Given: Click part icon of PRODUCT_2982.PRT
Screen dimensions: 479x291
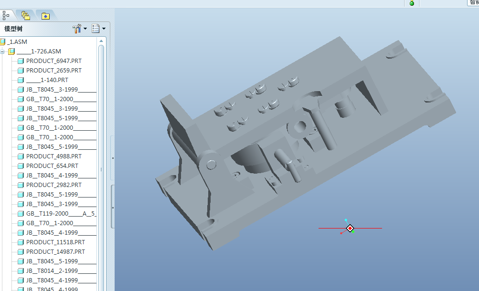Looking at the screenshot, I should [21, 185].
